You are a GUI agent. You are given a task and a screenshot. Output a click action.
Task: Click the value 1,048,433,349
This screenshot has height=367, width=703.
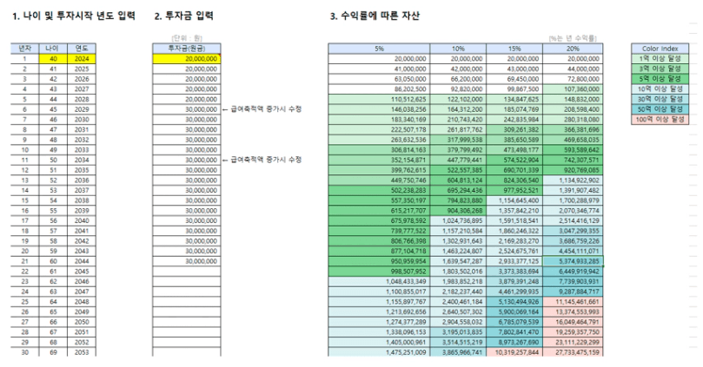(x=379, y=281)
